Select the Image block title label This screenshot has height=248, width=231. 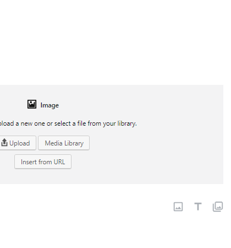(50, 105)
